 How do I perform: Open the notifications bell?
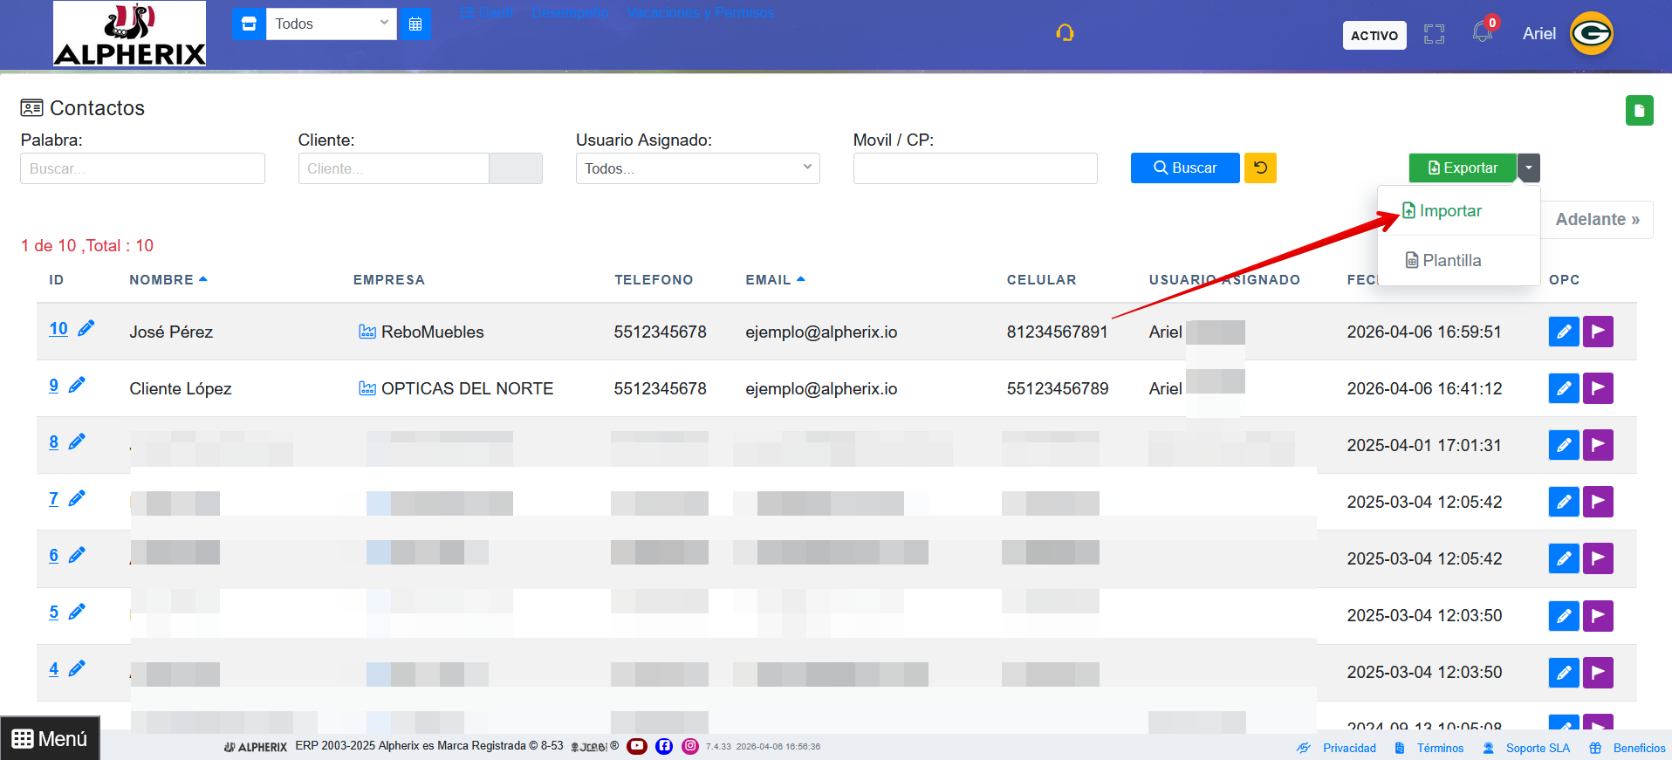(x=1482, y=33)
